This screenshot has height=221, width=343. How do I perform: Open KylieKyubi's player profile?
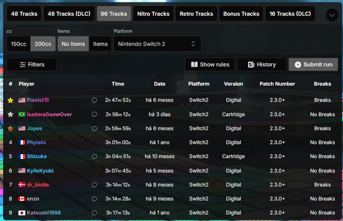pyautogui.click(x=40, y=171)
